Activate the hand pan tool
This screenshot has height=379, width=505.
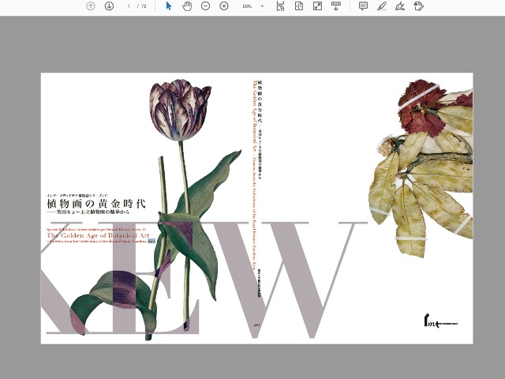click(187, 6)
